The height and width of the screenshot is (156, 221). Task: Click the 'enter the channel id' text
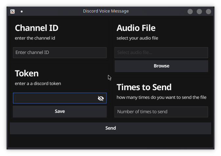tap(35, 38)
